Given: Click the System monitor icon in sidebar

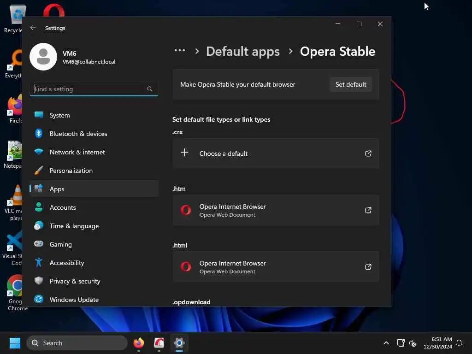Looking at the screenshot, I should 39,115.
